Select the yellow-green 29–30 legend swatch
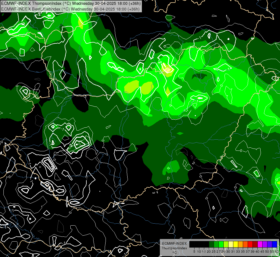 point(226,244)
